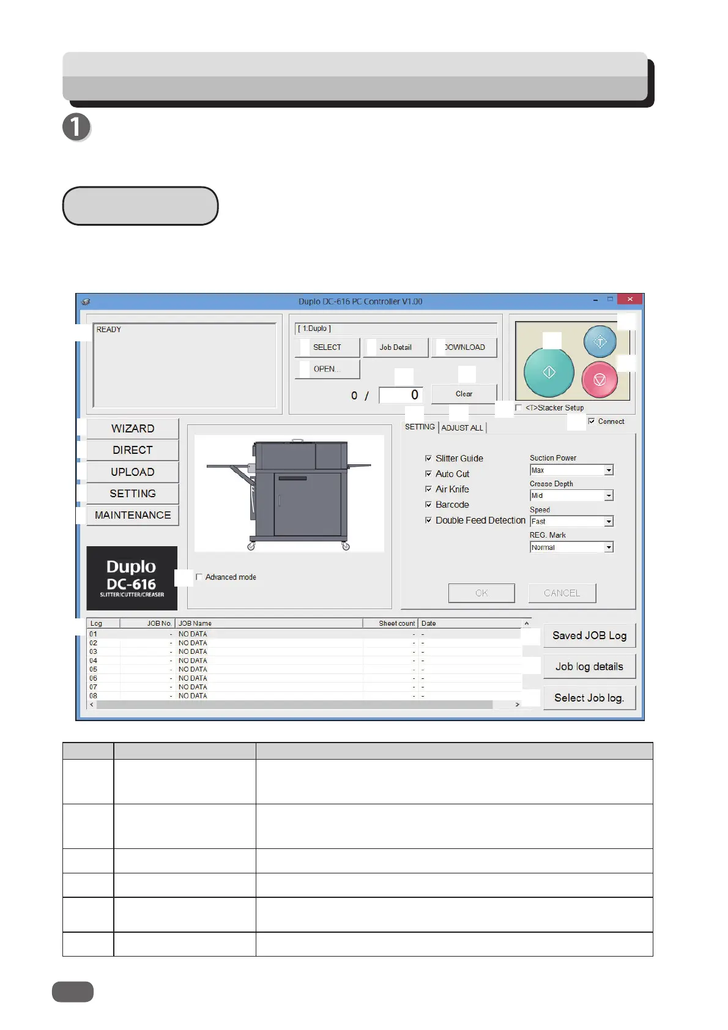This screenshot has width=728, height=1030.
Task: Select log row 07
Action: [305, 687]
